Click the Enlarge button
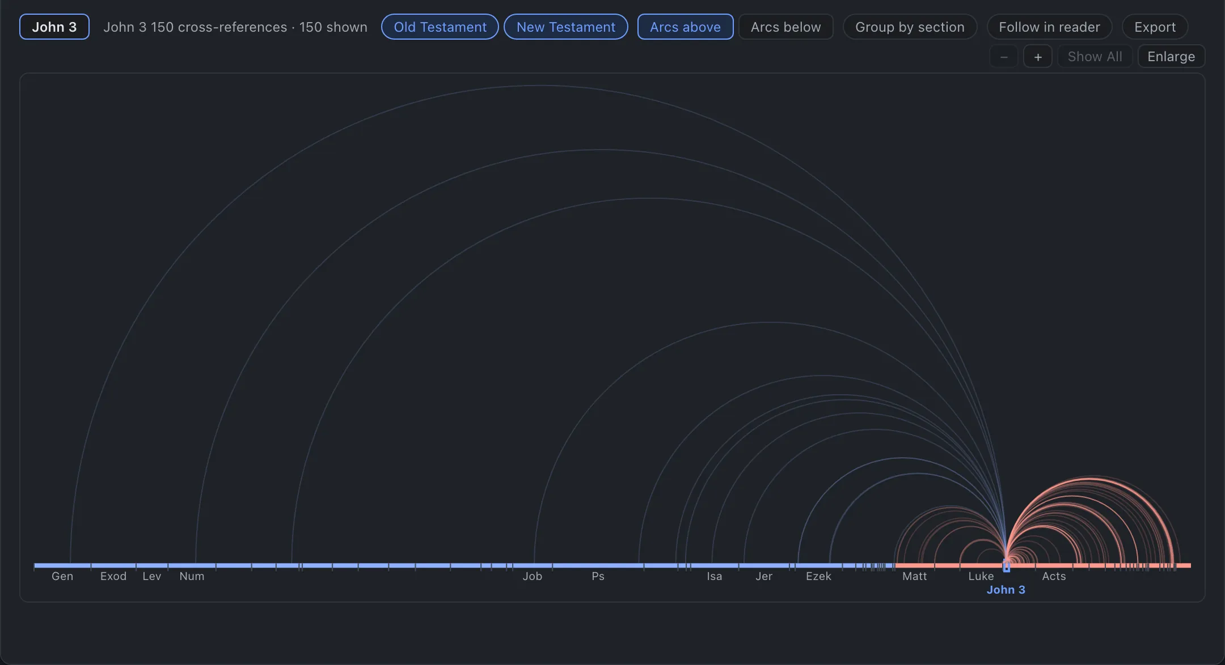This screenshot has height=665, width=1225. tap(1171, 57)
